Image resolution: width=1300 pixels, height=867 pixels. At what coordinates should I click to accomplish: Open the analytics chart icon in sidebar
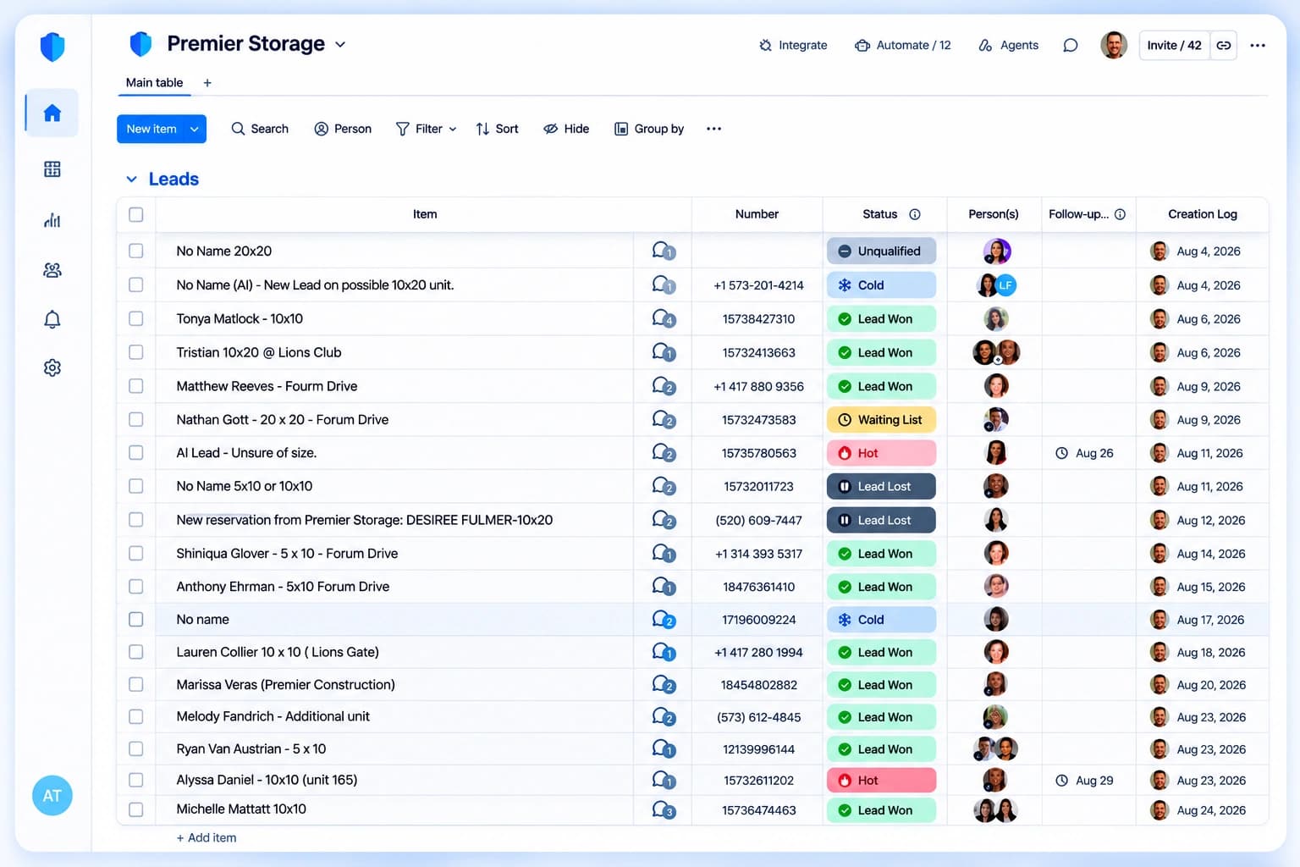click(52, 220)
